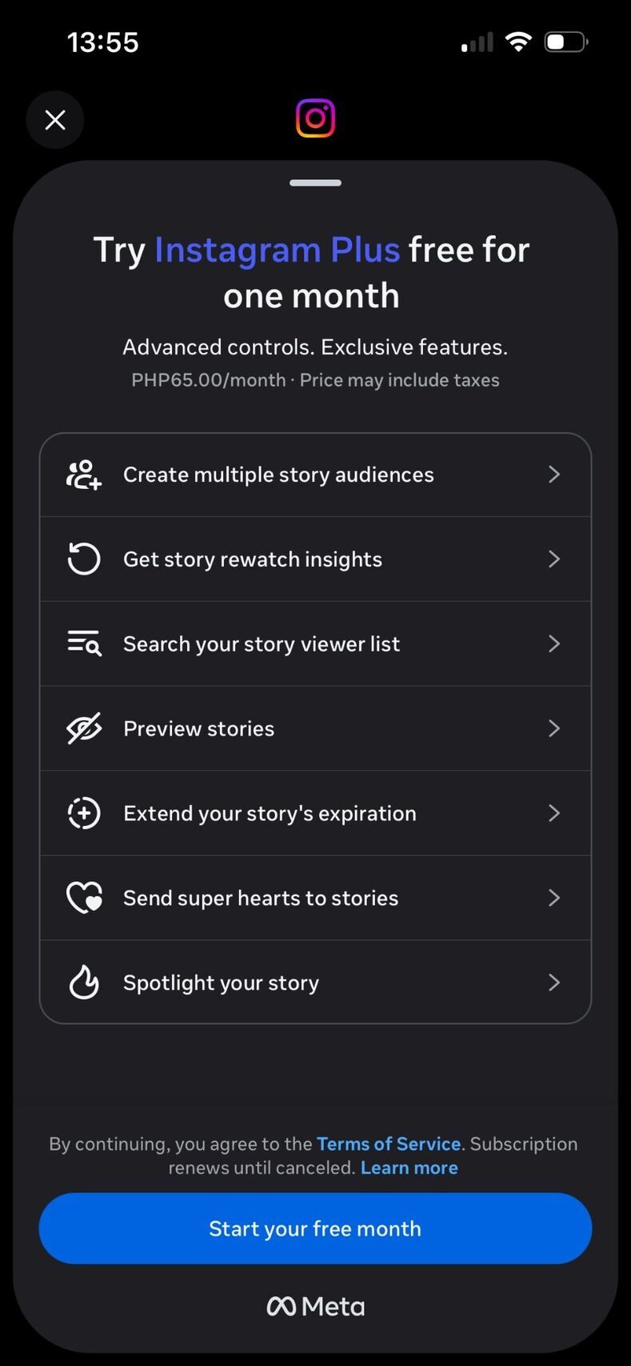Click the super hearts icon
Viewport: 631px width, 1366px height.
pos(84,898)
